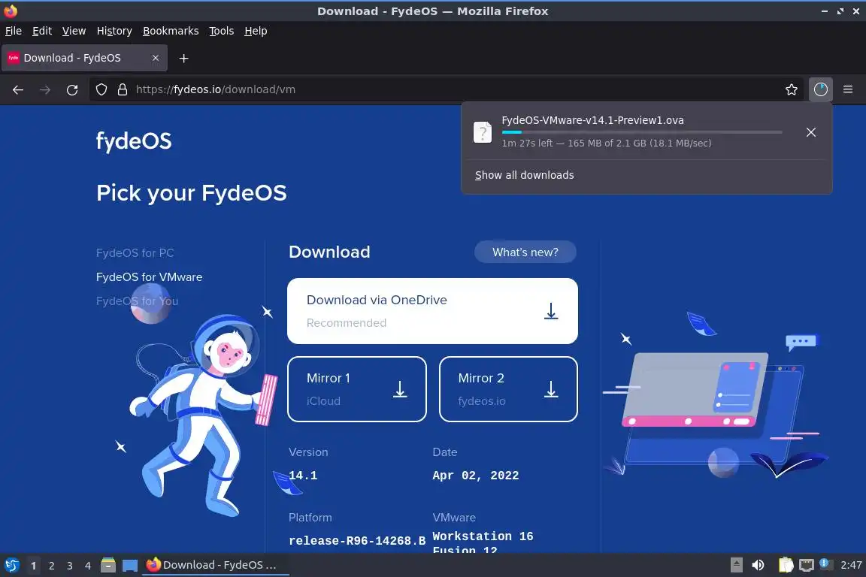Click the Pick your FydeOS heading
Screen dimensions: 866x577
click(x=191, y=193)
